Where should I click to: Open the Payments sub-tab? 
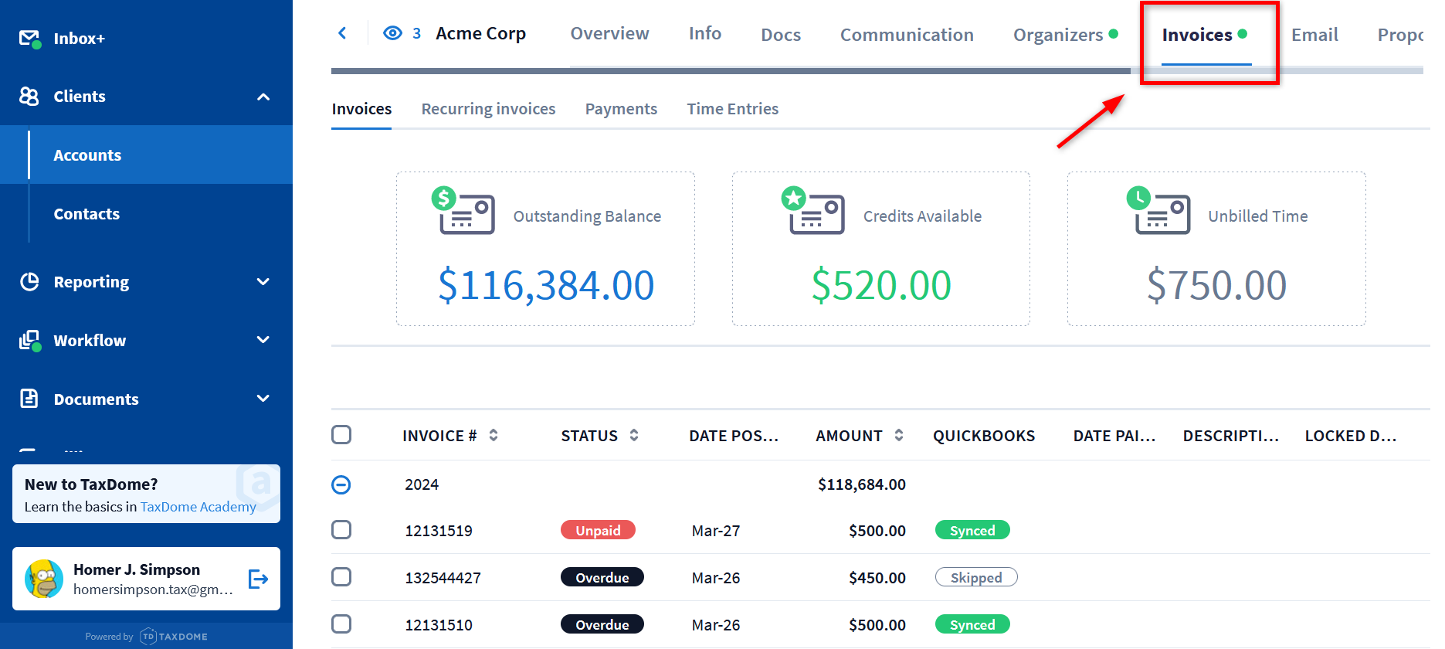(621, 109)
